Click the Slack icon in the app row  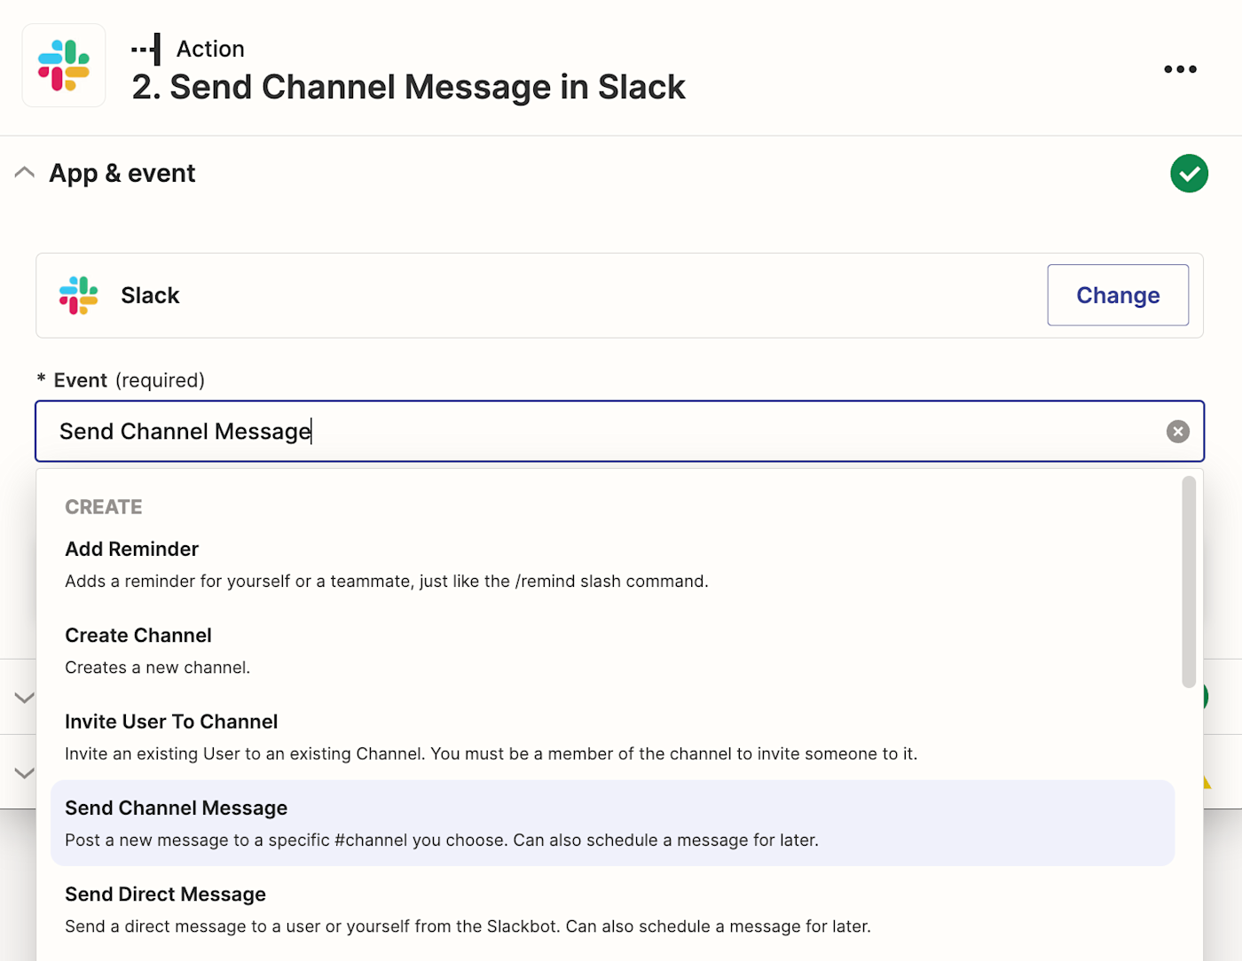click(x=78, y=295)
